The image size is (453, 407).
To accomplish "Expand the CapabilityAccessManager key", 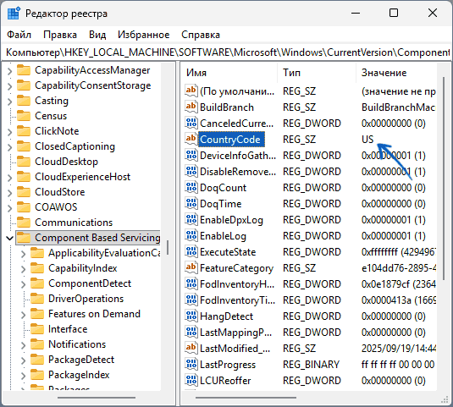I will (10, 70).
